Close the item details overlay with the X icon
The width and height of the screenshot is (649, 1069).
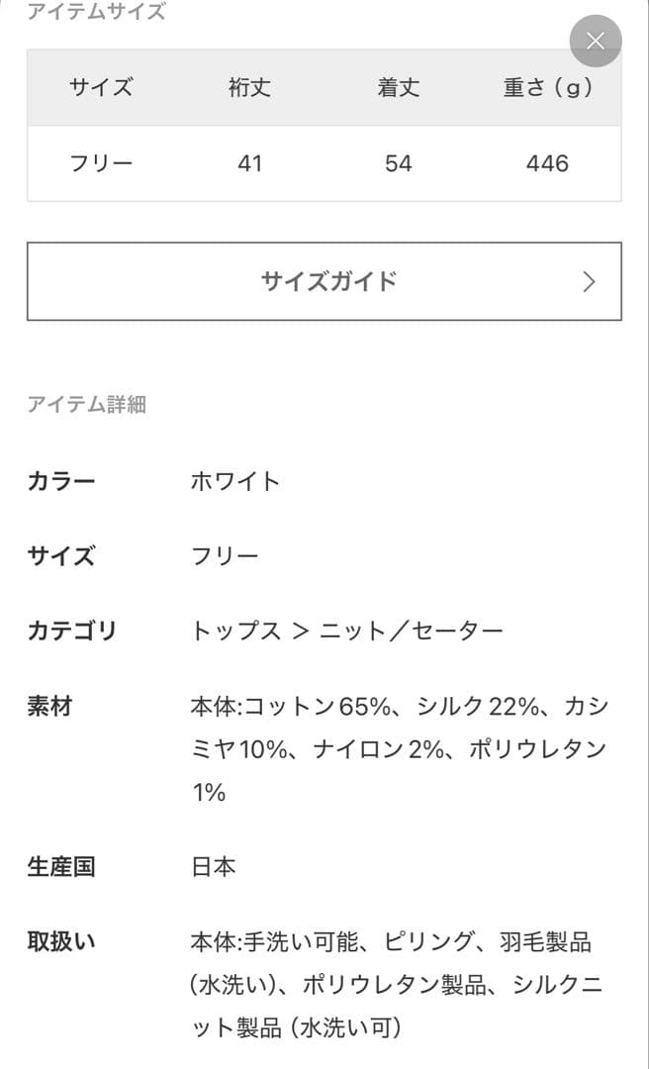594,42
